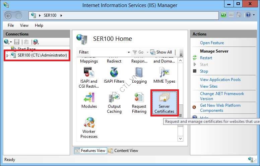Click the View Application Pools link
This screenshot has width=260, height=166.
pos(220,80)
